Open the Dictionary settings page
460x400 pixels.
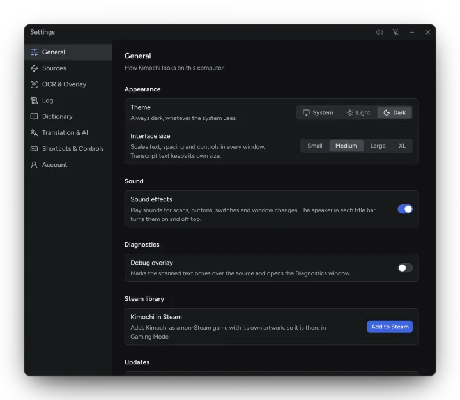point(68,116)
